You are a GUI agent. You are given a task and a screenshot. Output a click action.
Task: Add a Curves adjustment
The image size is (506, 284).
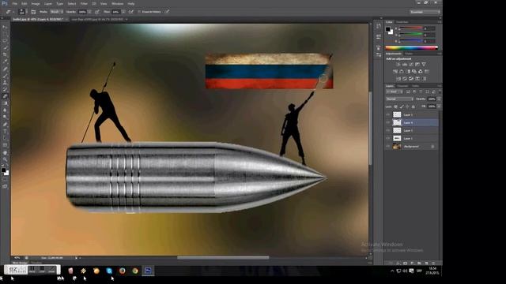click(411, 65)
